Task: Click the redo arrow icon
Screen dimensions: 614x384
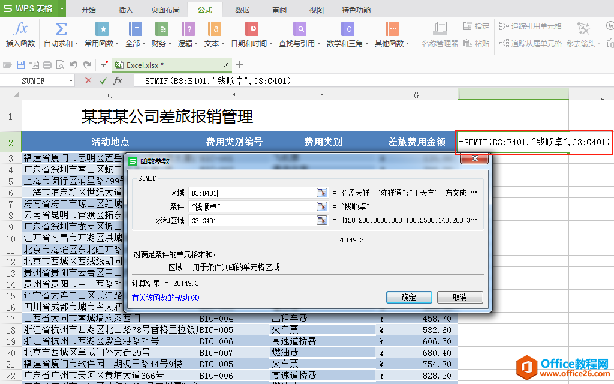Action: (87, 65)
